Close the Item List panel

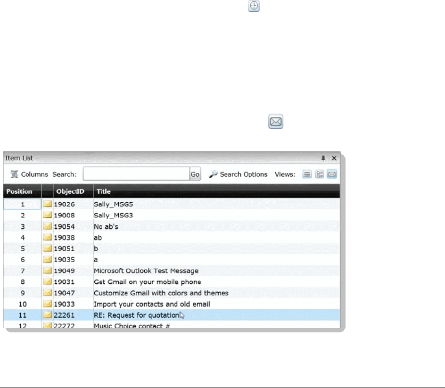point(334,158)
